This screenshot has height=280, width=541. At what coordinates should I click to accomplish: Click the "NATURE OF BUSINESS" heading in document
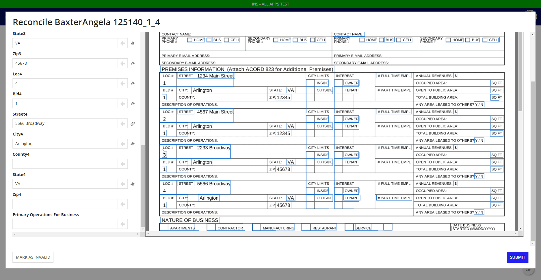pyautogui.click(x=190, y=220)
